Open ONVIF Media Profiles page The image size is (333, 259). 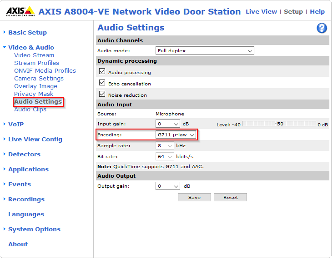click(x=45, y=70)
